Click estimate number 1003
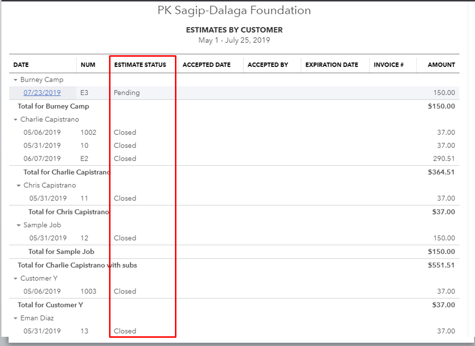The width and height of the screenshot is (475, 346). 88,291
